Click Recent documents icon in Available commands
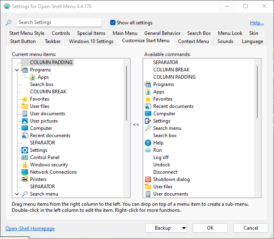This screenshot has width=274, height=239. [148, 106]
